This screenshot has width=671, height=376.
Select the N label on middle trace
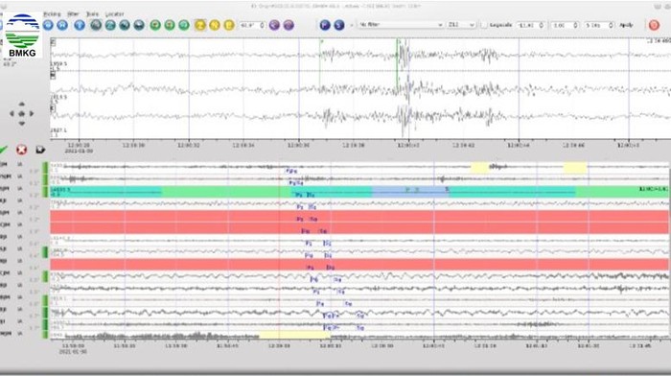53,76
